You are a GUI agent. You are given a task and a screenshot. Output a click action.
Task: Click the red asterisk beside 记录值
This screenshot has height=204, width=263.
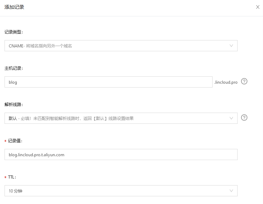6,141
